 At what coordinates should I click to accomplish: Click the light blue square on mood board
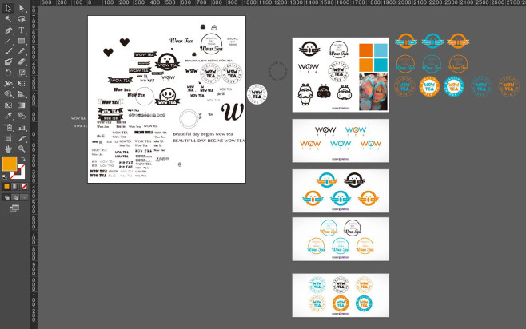tap(381, 50)
